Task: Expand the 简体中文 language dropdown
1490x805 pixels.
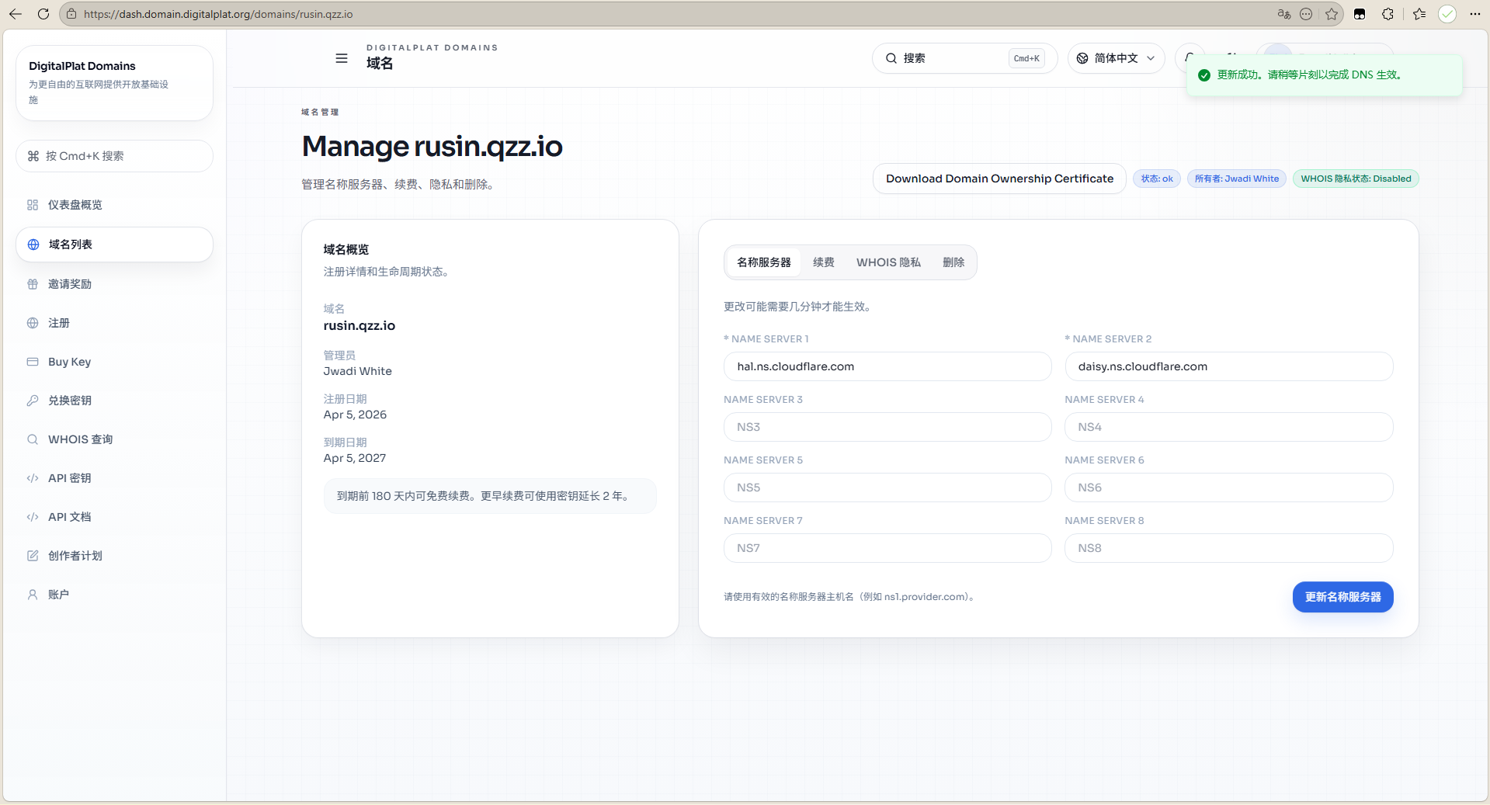Action: click(x=1116, y=58)
